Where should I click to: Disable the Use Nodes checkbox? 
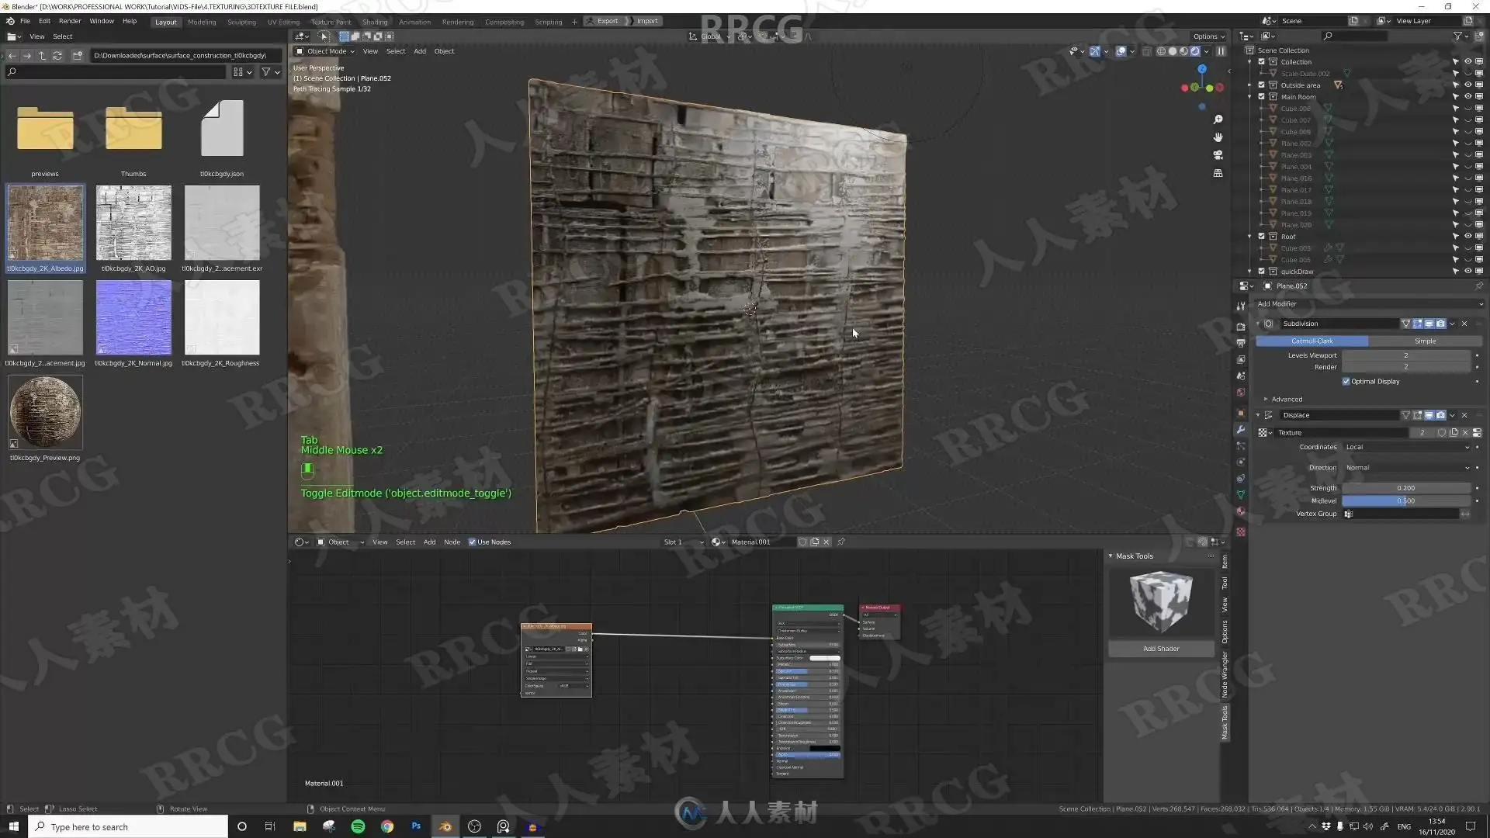[472, 542]
